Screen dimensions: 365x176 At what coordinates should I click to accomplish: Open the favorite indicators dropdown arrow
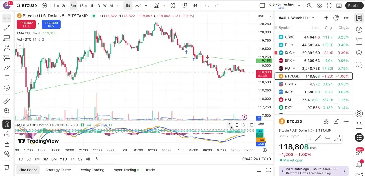165,5
